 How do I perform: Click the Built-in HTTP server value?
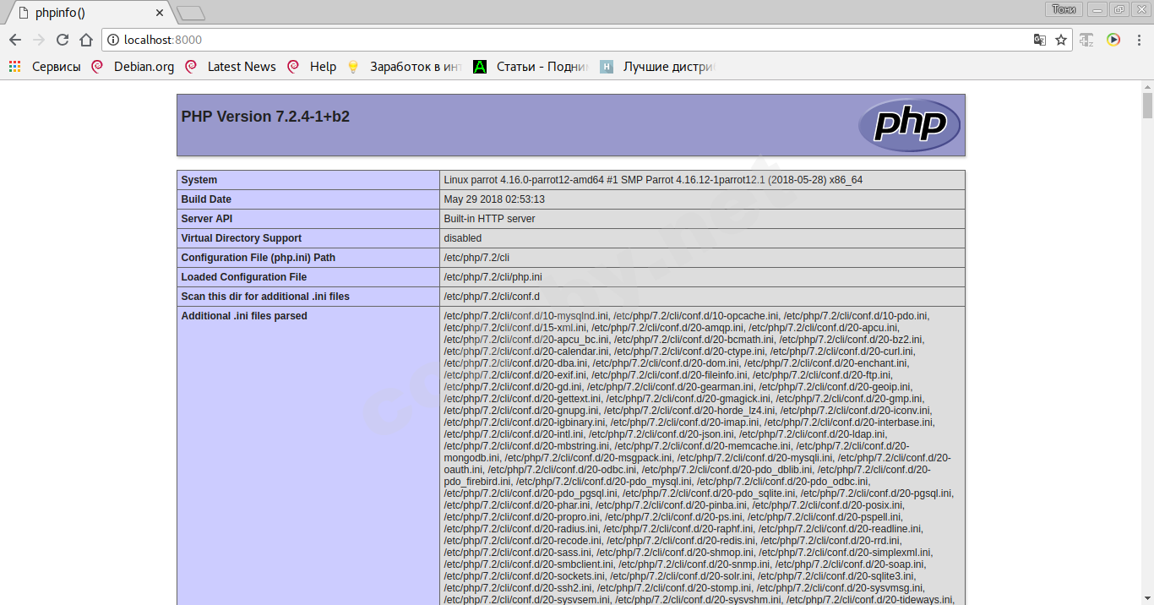coord(489,219)
